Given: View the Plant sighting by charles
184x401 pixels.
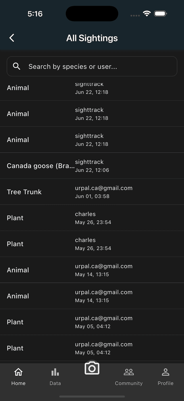Looking at the screenshot, I should (92, 218).
